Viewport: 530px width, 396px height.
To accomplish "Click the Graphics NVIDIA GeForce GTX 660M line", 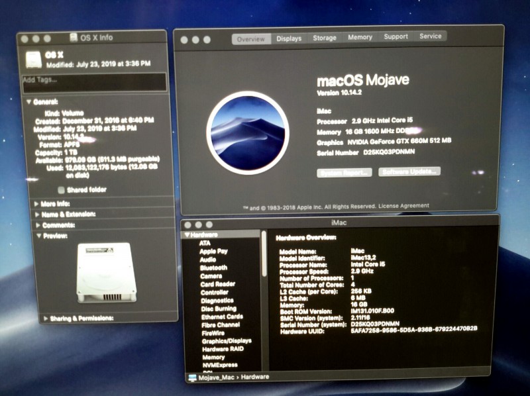I will point(384,141).
